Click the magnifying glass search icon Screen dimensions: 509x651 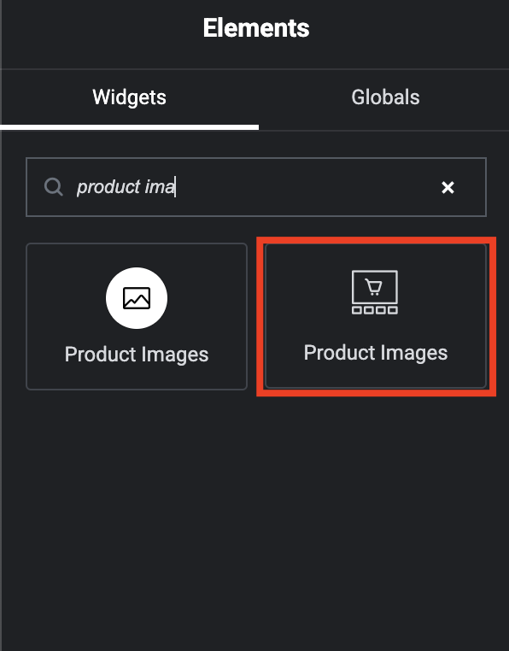54,187
